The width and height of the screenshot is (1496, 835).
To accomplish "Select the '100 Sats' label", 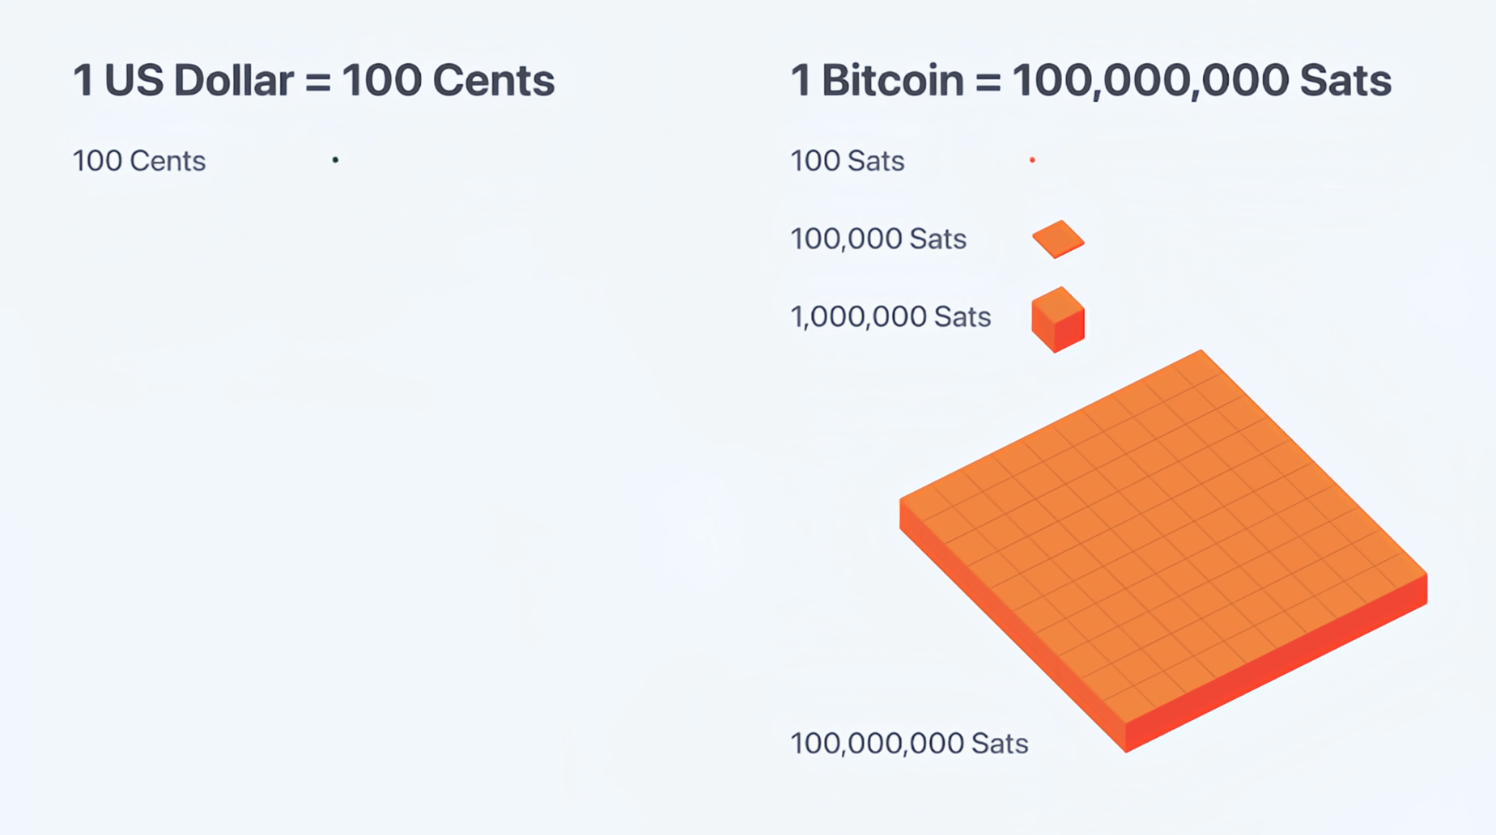I will click(x=847, y=161).
